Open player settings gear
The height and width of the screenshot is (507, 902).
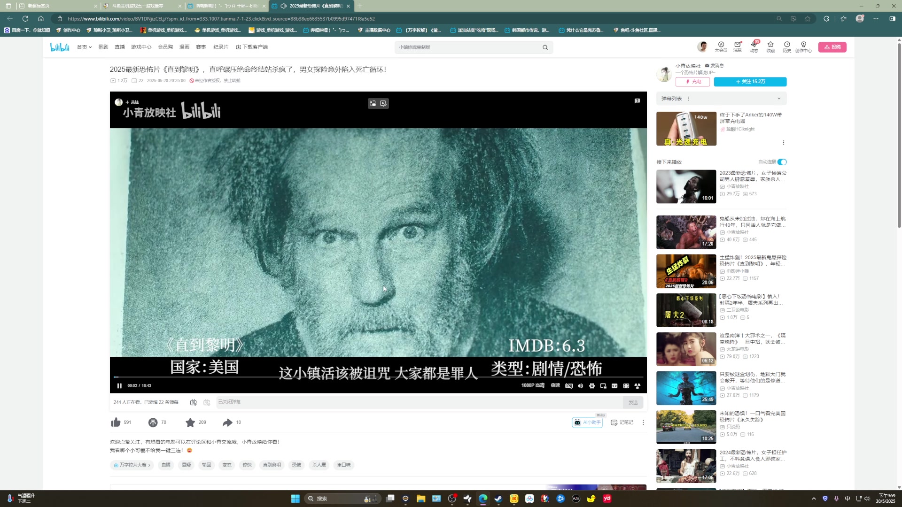[592, 386]
